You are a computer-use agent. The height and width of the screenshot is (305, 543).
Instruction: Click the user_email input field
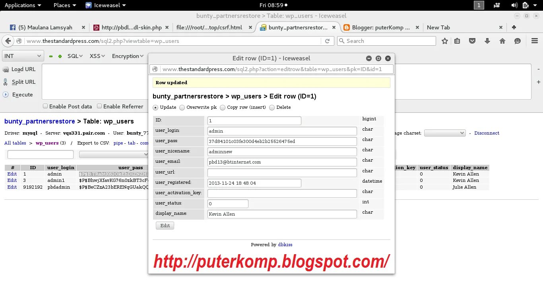coord(282,162)
